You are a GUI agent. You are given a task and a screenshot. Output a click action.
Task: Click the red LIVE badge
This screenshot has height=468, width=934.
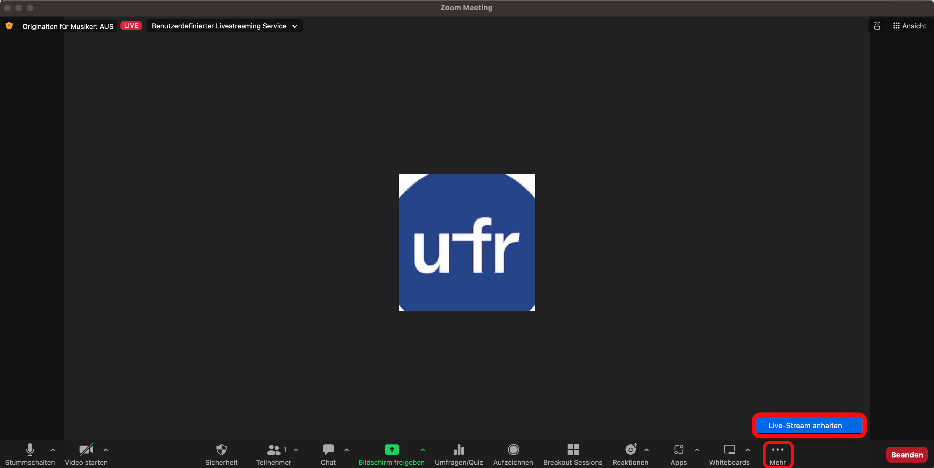131,25
